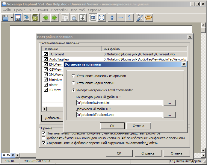Click the Find magnifier toolbar icon

[x=74, y=18]
